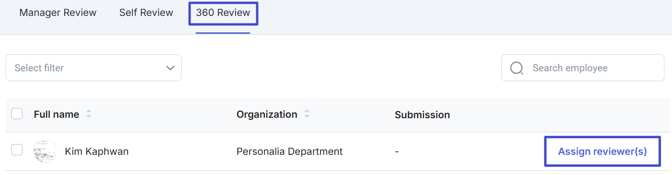Click the Full name column header
Viewport: 672px width, 175px height.
coord(56,114)
